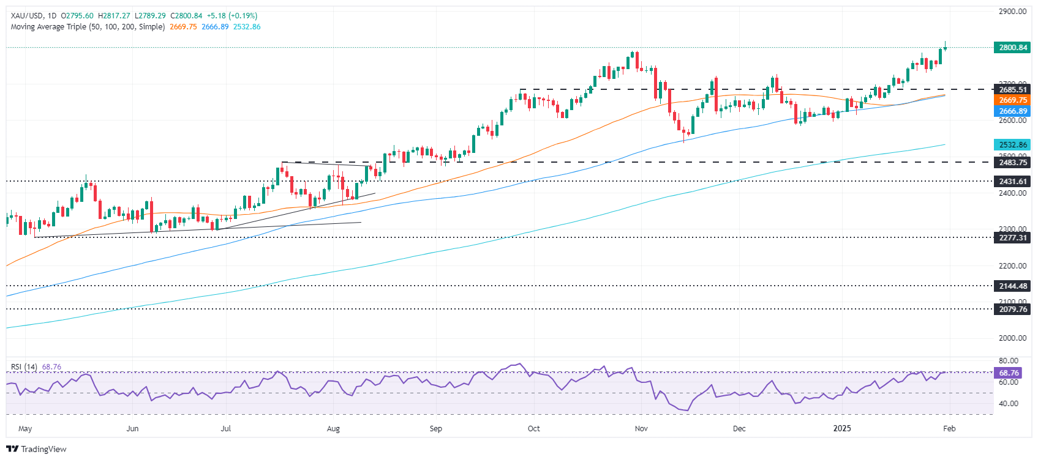Click the 2277.31 support level label

tap(1012, 237)
